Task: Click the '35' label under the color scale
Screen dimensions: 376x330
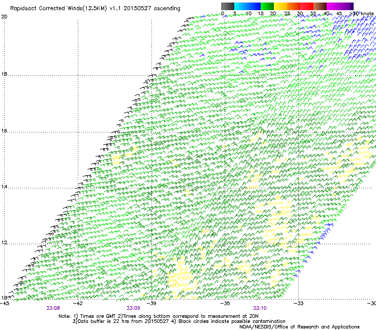Action: coord(313,14)
